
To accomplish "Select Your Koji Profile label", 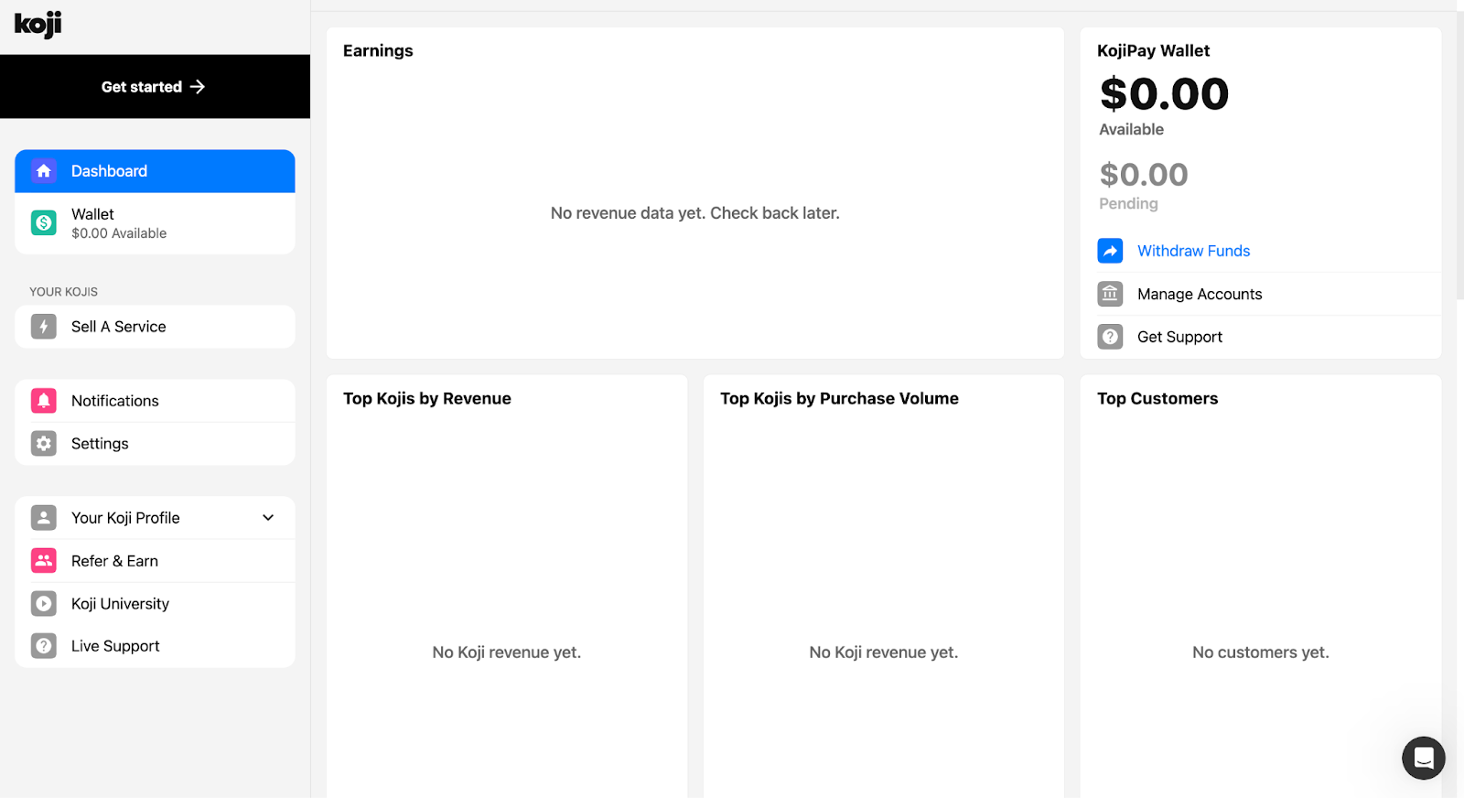I will (125, 518).
